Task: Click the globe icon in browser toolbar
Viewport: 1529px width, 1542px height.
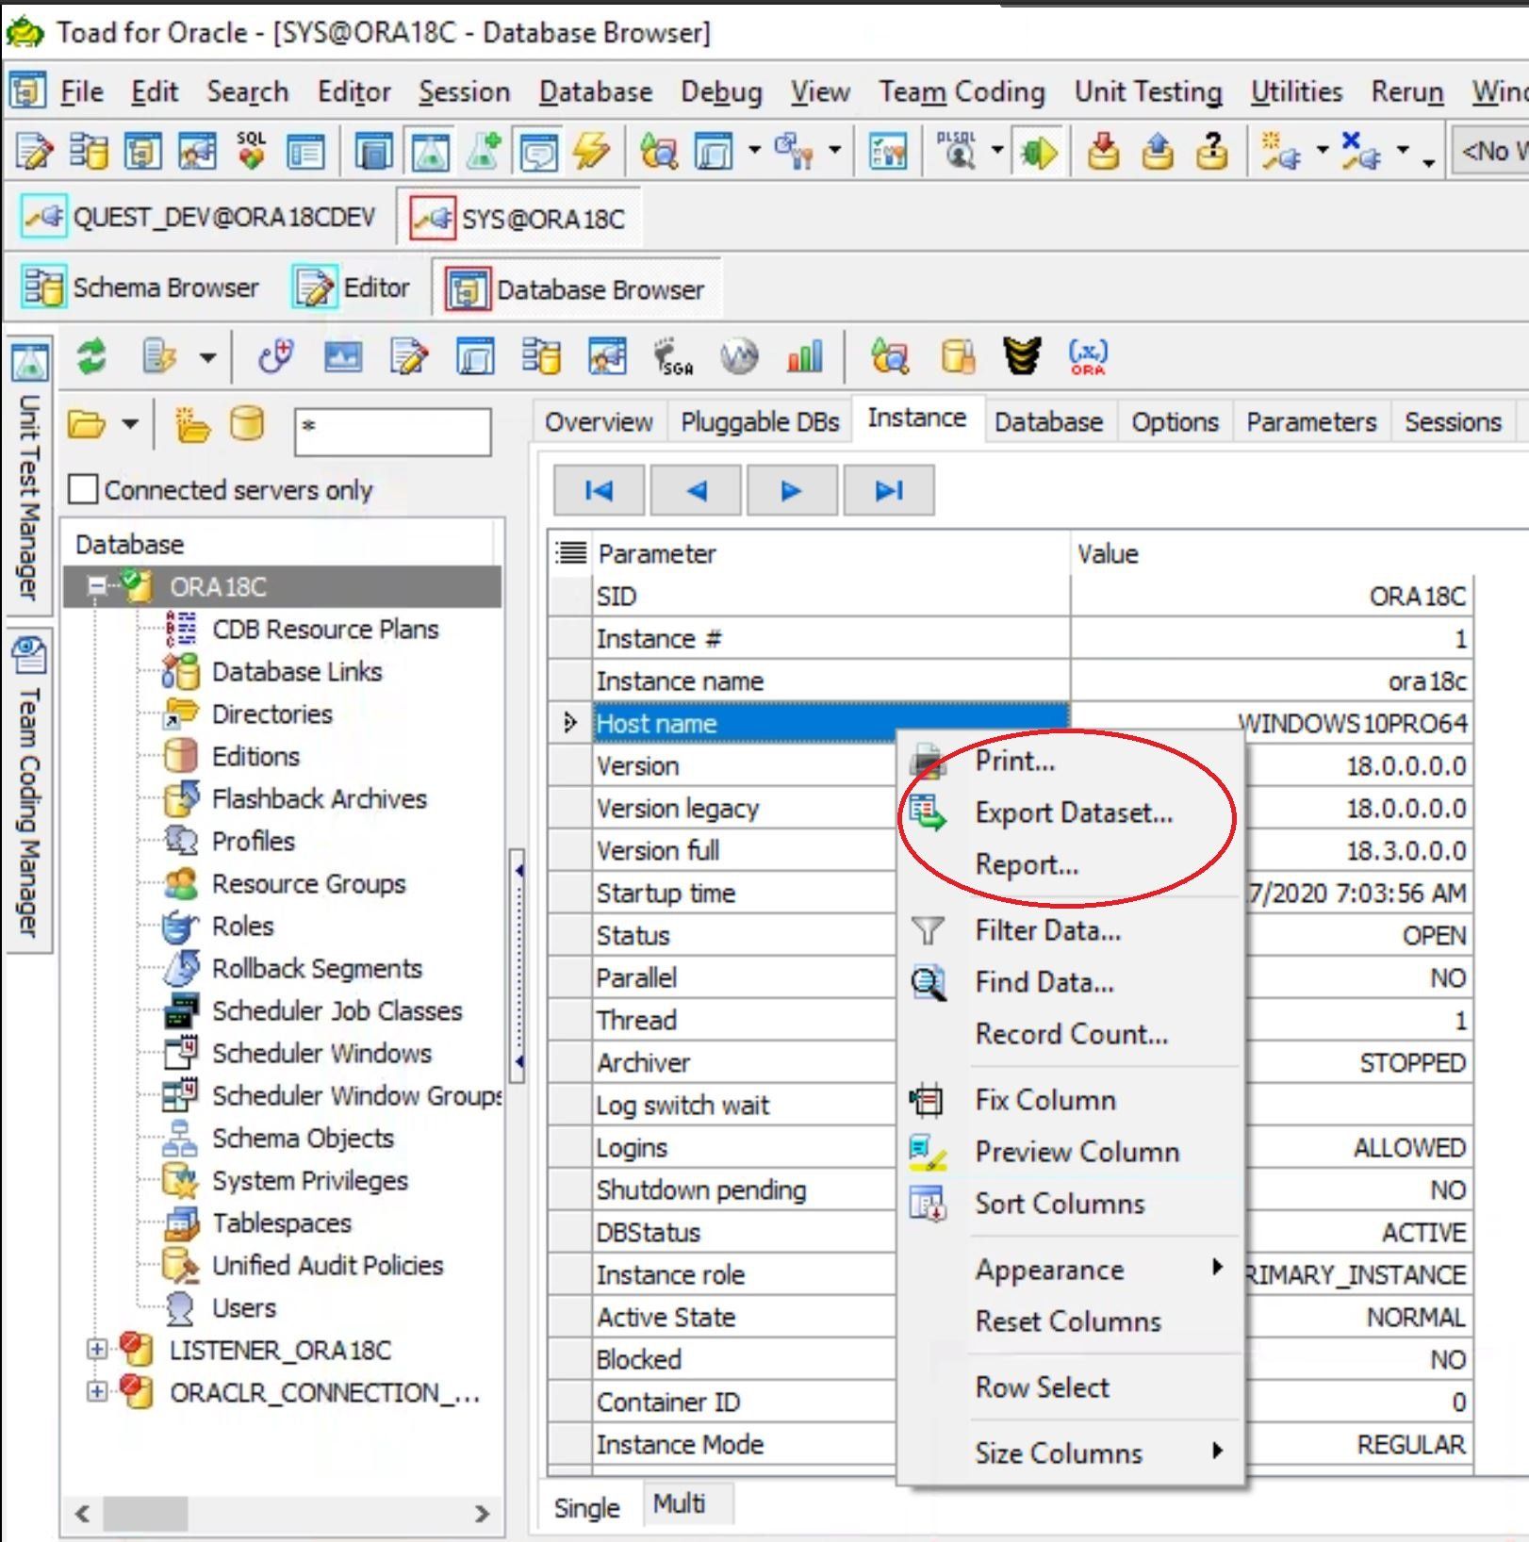Action: (739, 357)
